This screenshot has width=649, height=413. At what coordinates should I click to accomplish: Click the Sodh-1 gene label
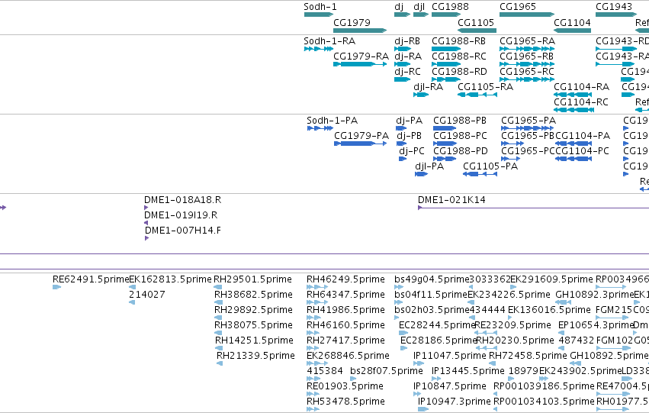[320, 7]
